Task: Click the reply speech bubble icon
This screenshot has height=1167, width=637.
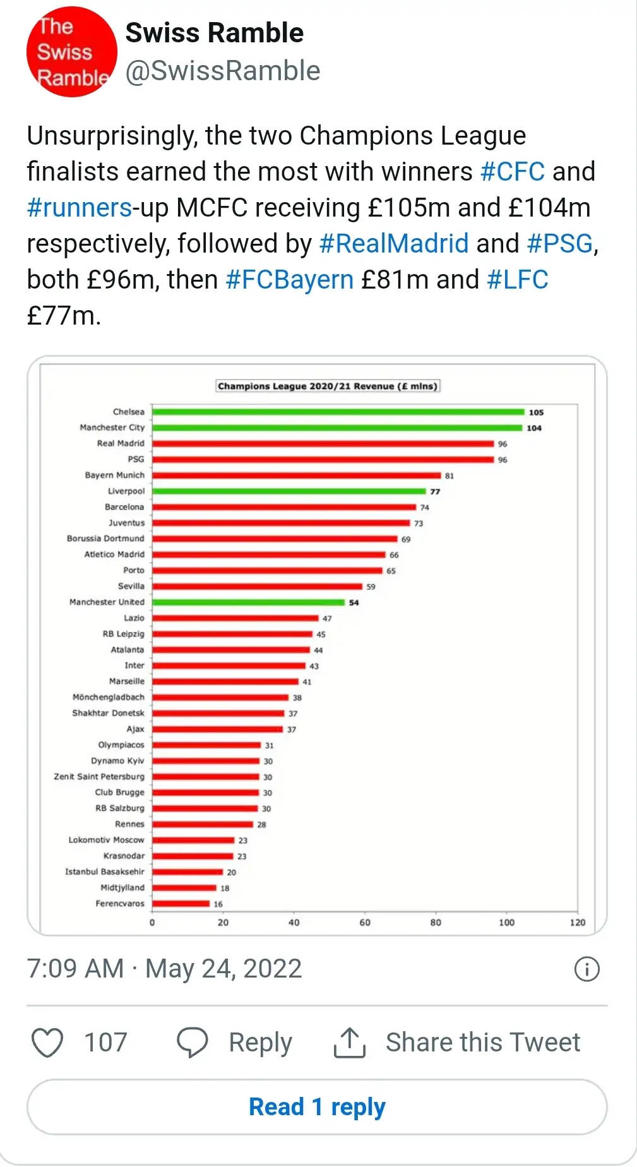Action: point(192,1043)
